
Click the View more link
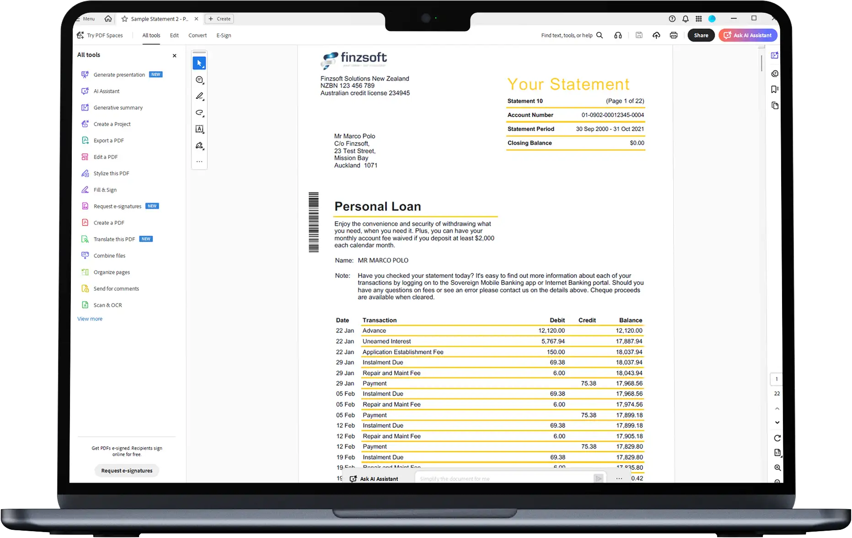(x=90, y=319)
